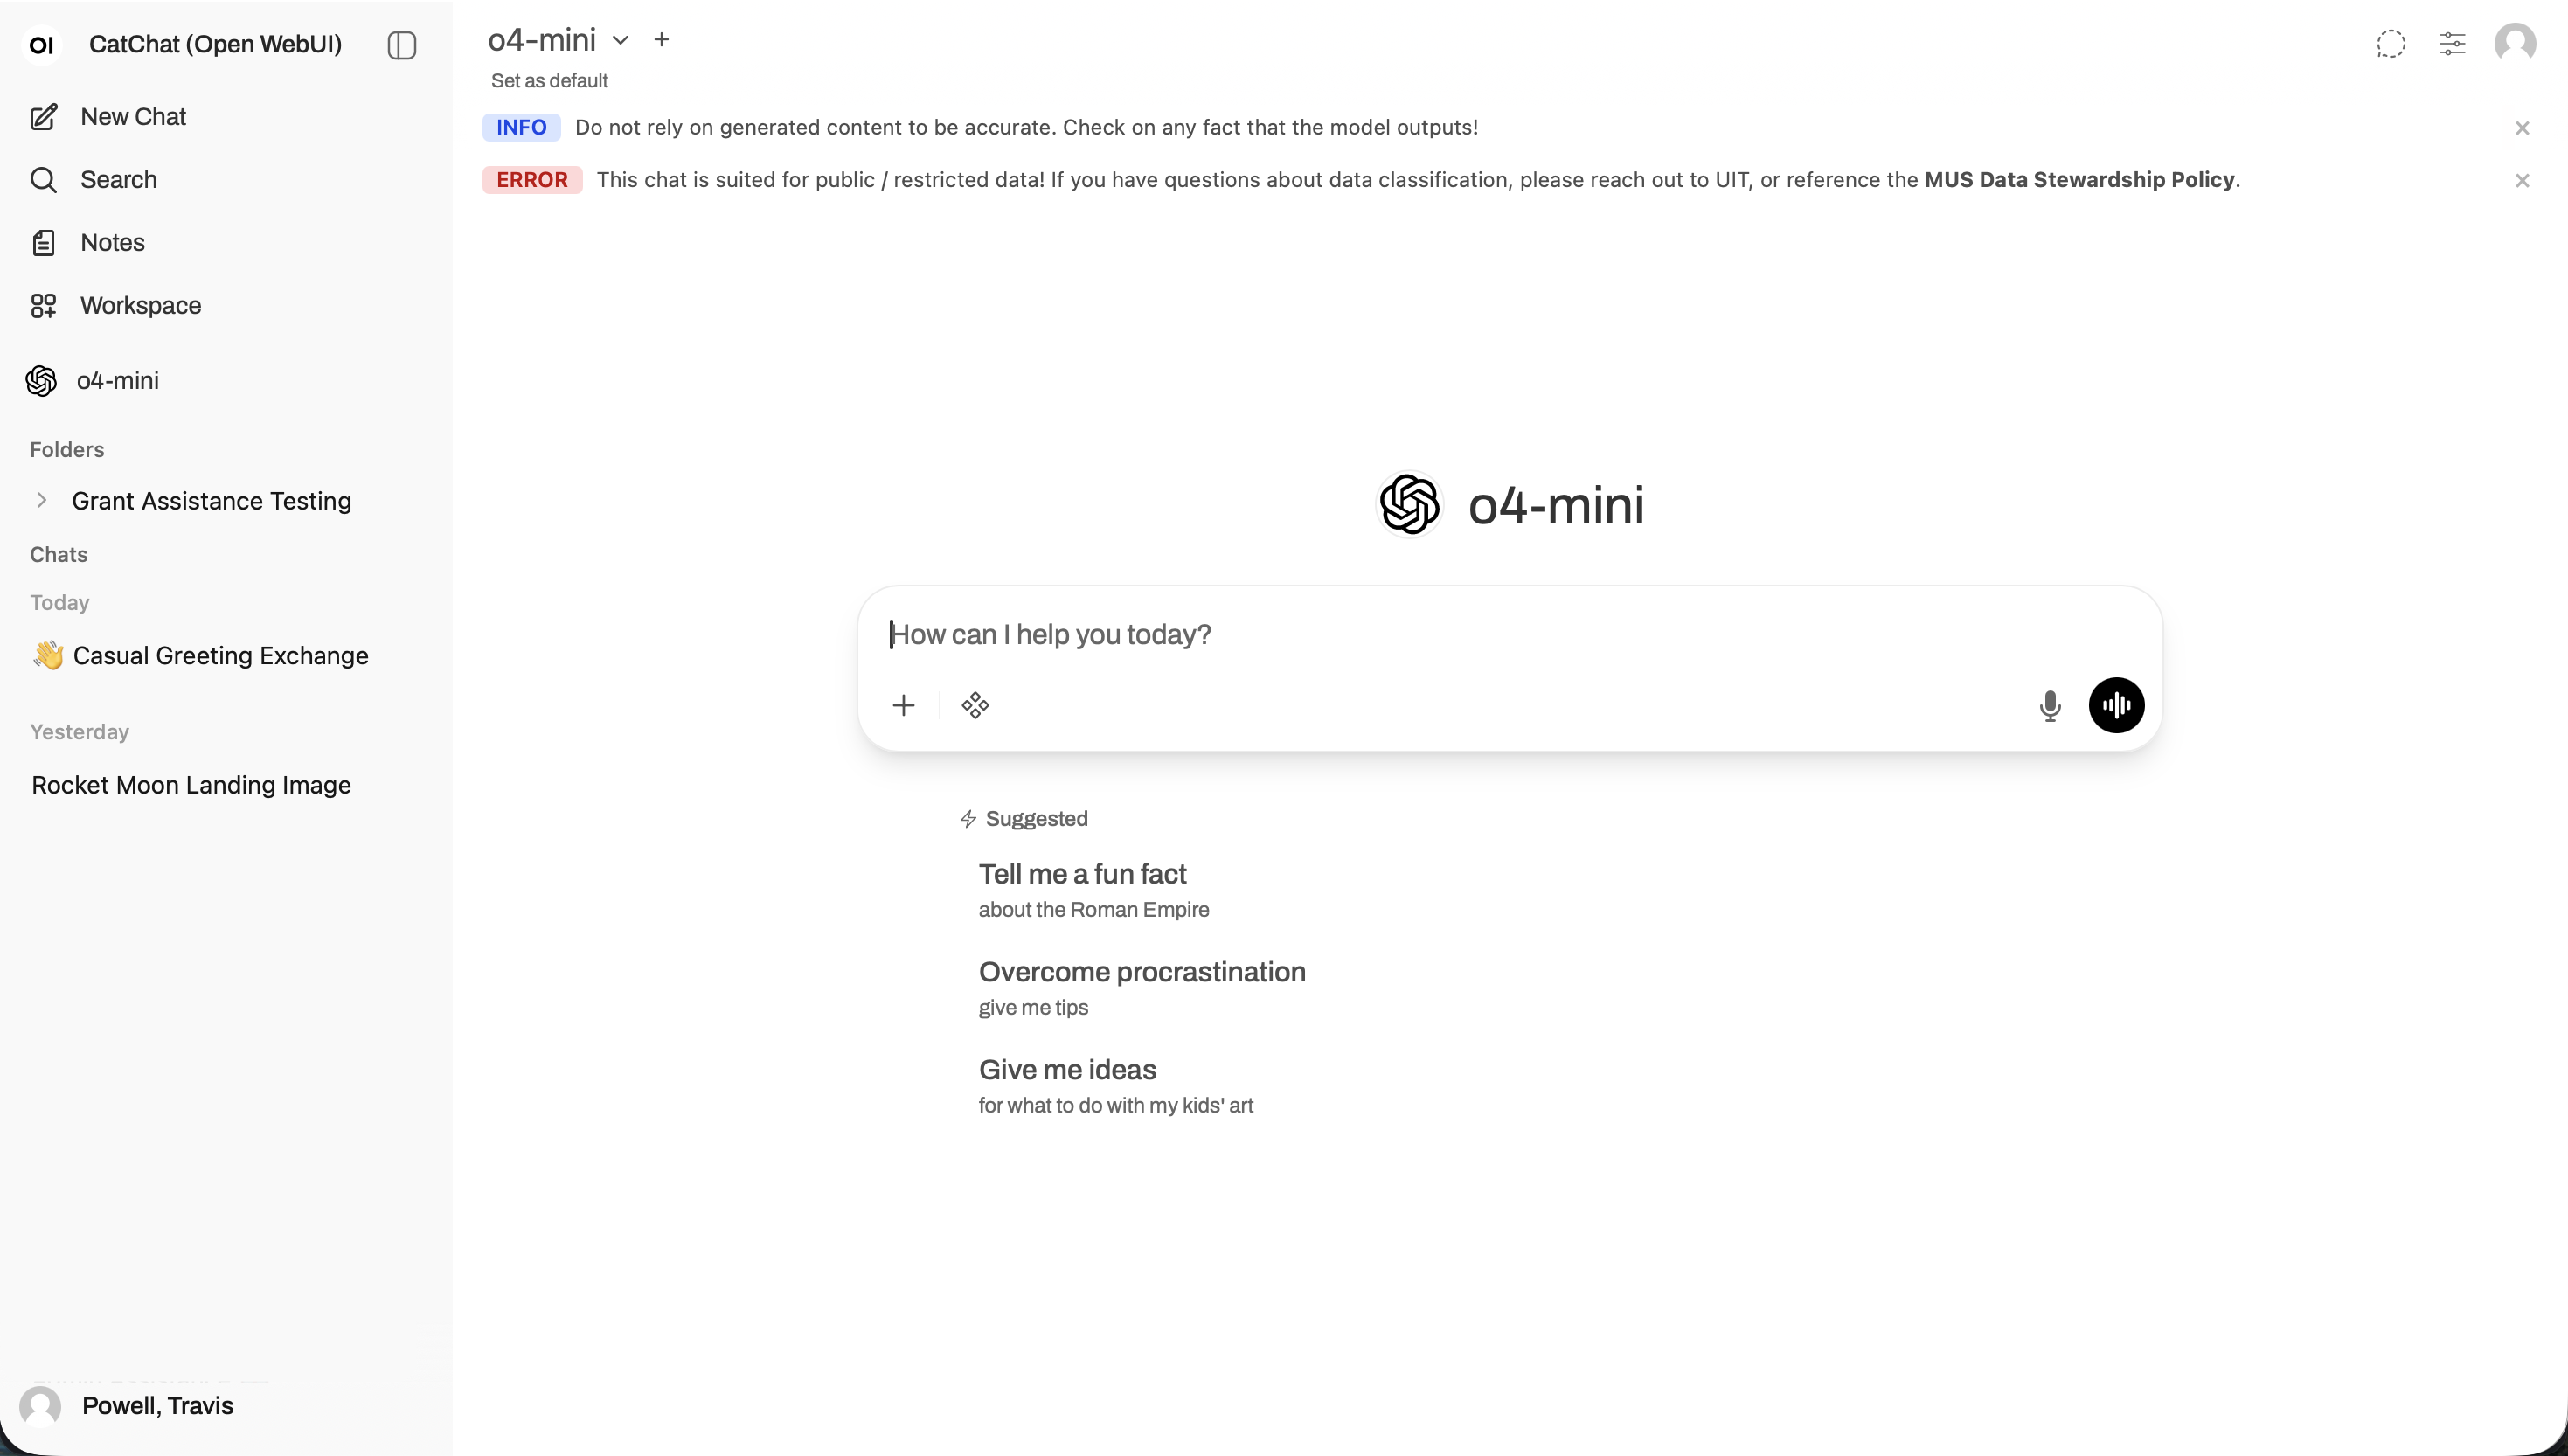Open the Rocket Moon Landing Image chat

pyautogui.click(x=190, y=785)
